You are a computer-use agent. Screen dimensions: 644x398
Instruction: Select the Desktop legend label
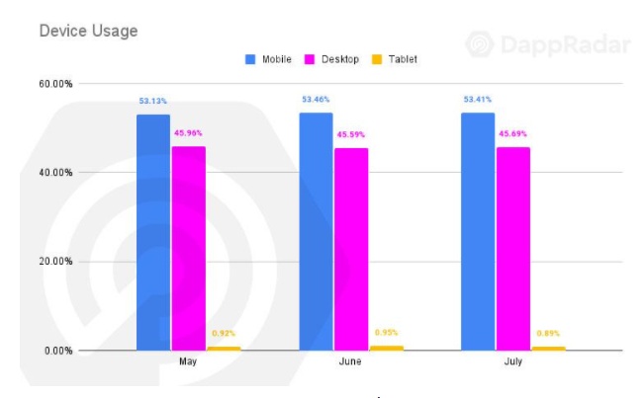point(340,59)
